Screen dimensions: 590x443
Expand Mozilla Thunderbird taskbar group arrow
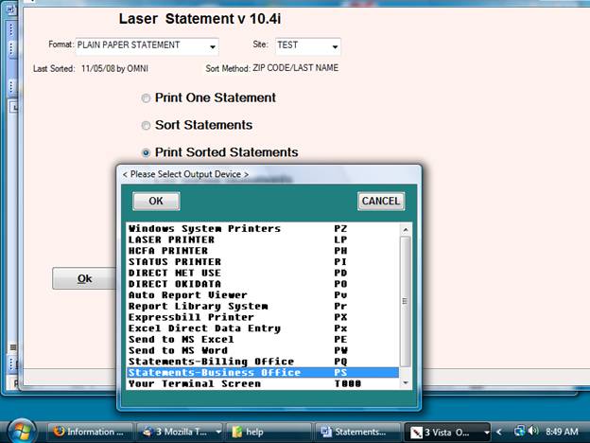point(219,432)
